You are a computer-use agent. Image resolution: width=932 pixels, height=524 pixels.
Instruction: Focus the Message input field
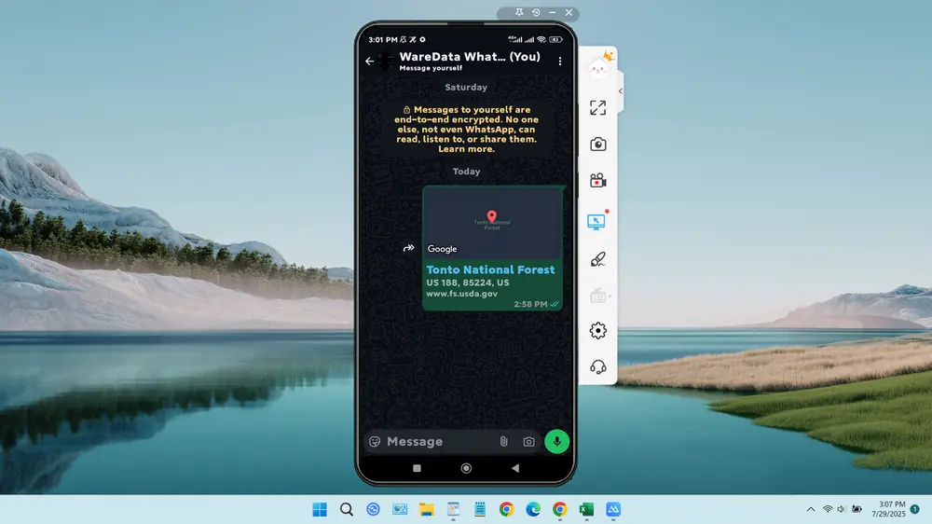point(439,441)
